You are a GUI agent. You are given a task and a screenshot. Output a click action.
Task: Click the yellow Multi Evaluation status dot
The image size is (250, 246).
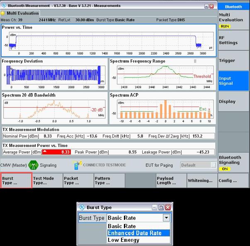pyautogui.click(x=2, y=13)
